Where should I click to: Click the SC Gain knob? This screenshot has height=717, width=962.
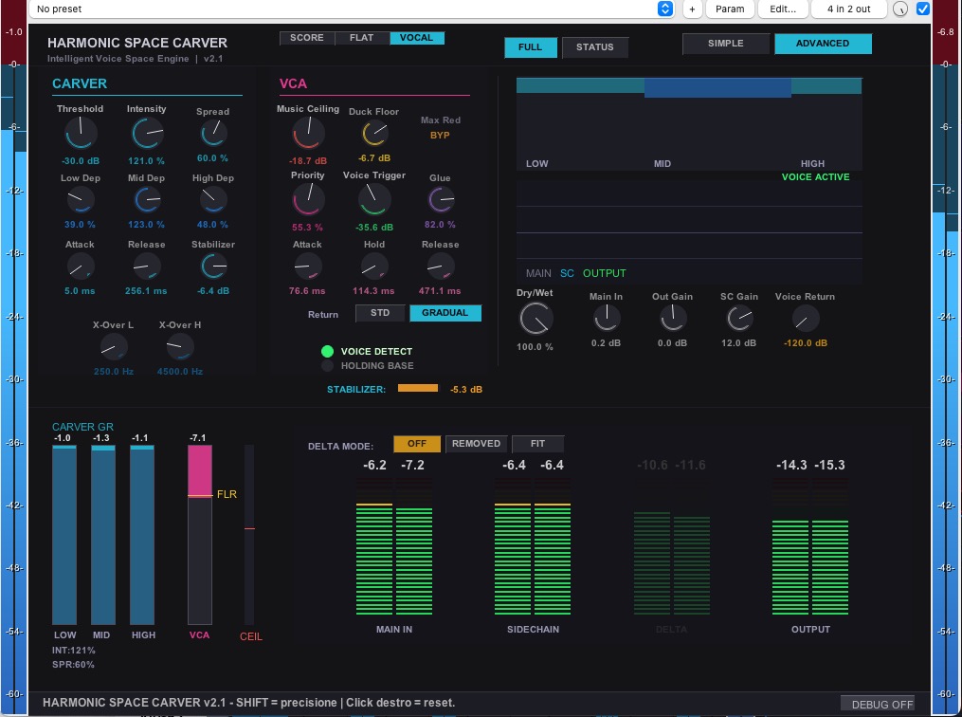(x=739, y=319)
